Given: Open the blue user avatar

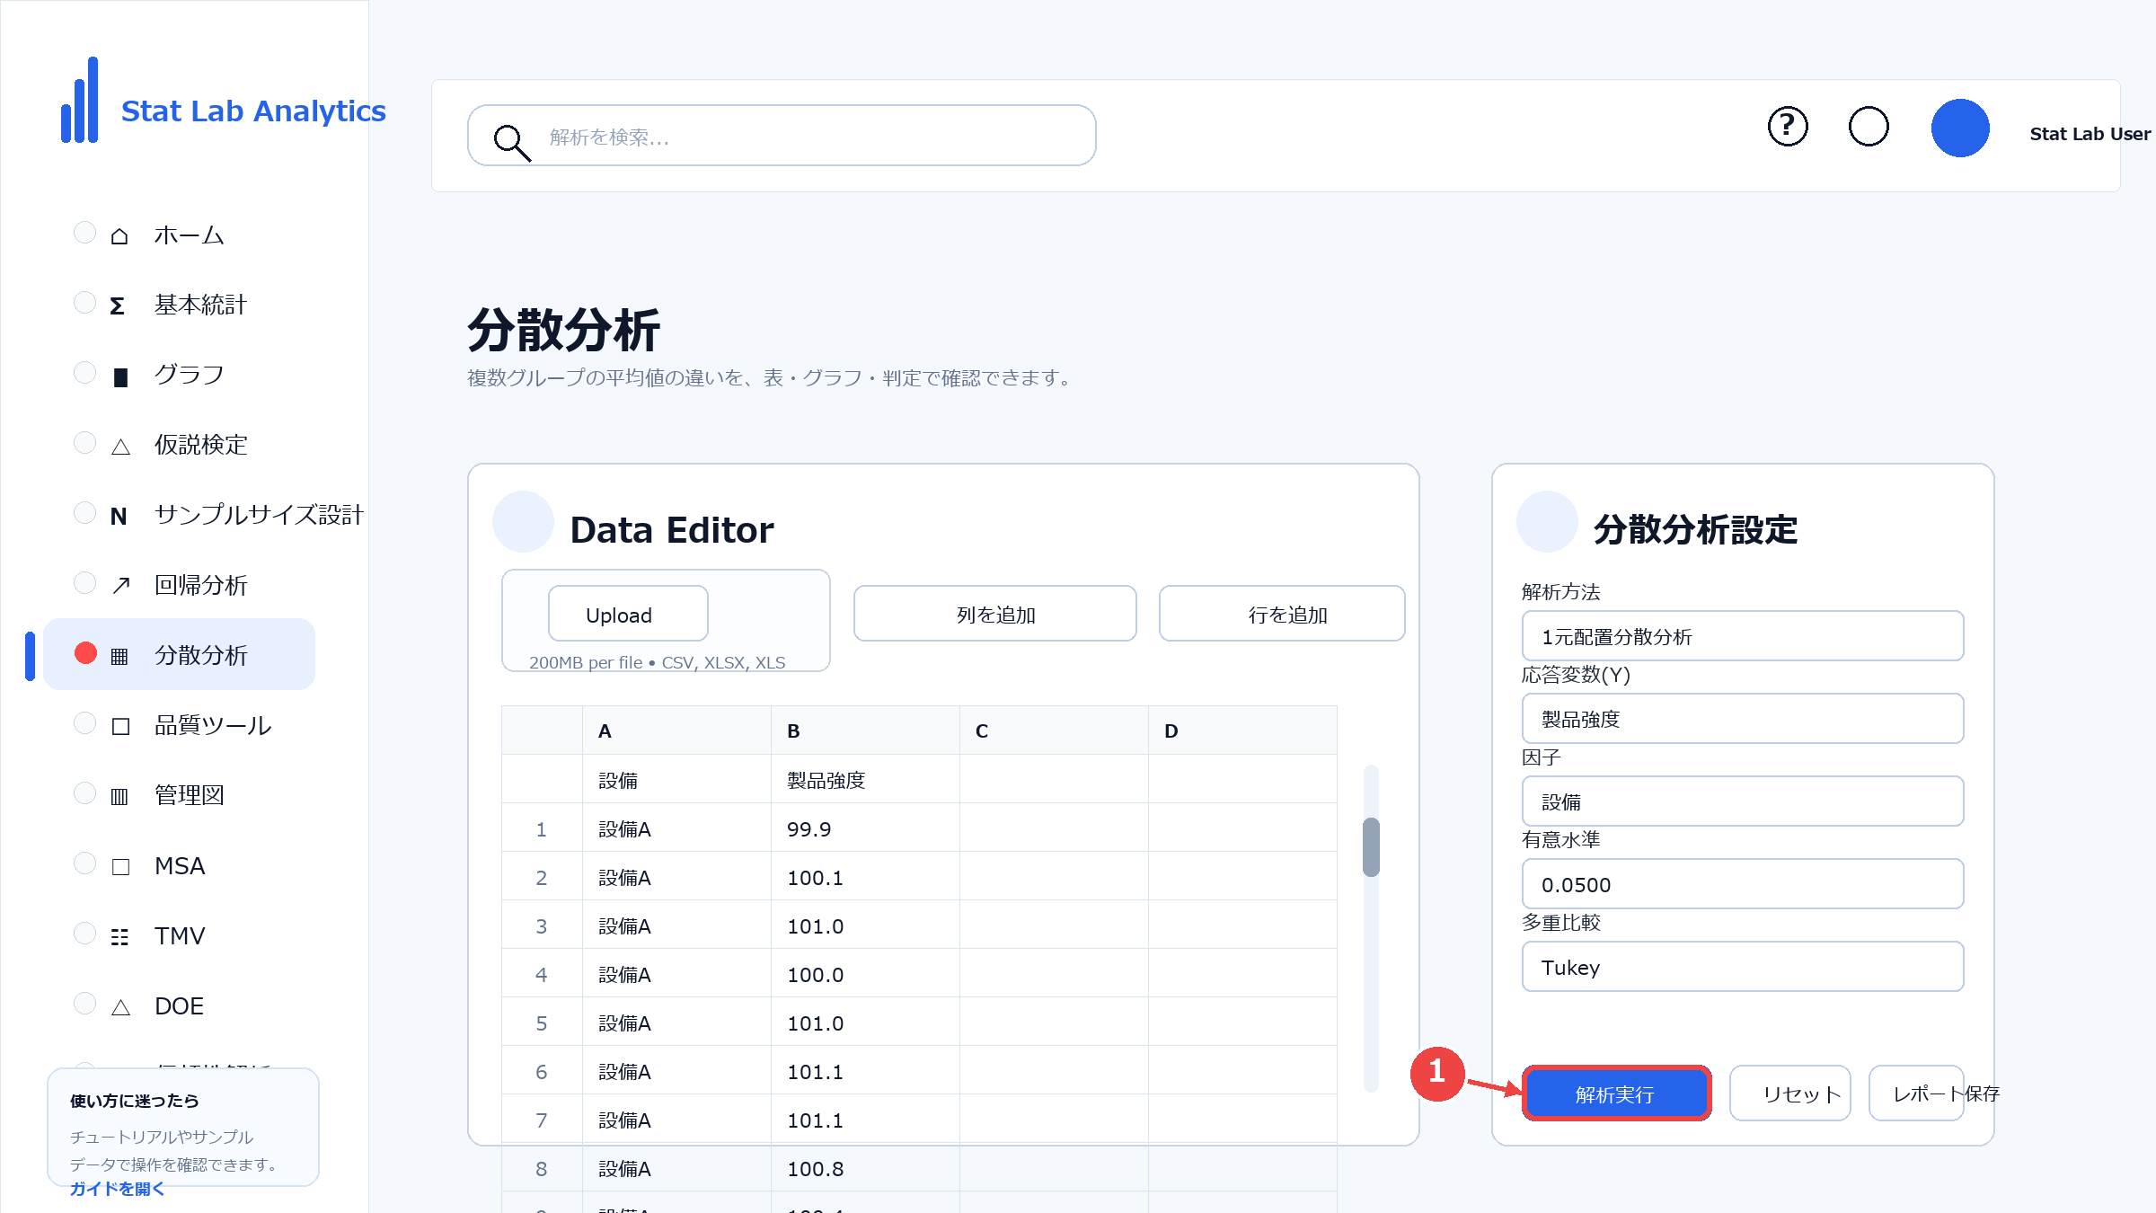Looking at the screenshot, I should [x=1960, y=128].
